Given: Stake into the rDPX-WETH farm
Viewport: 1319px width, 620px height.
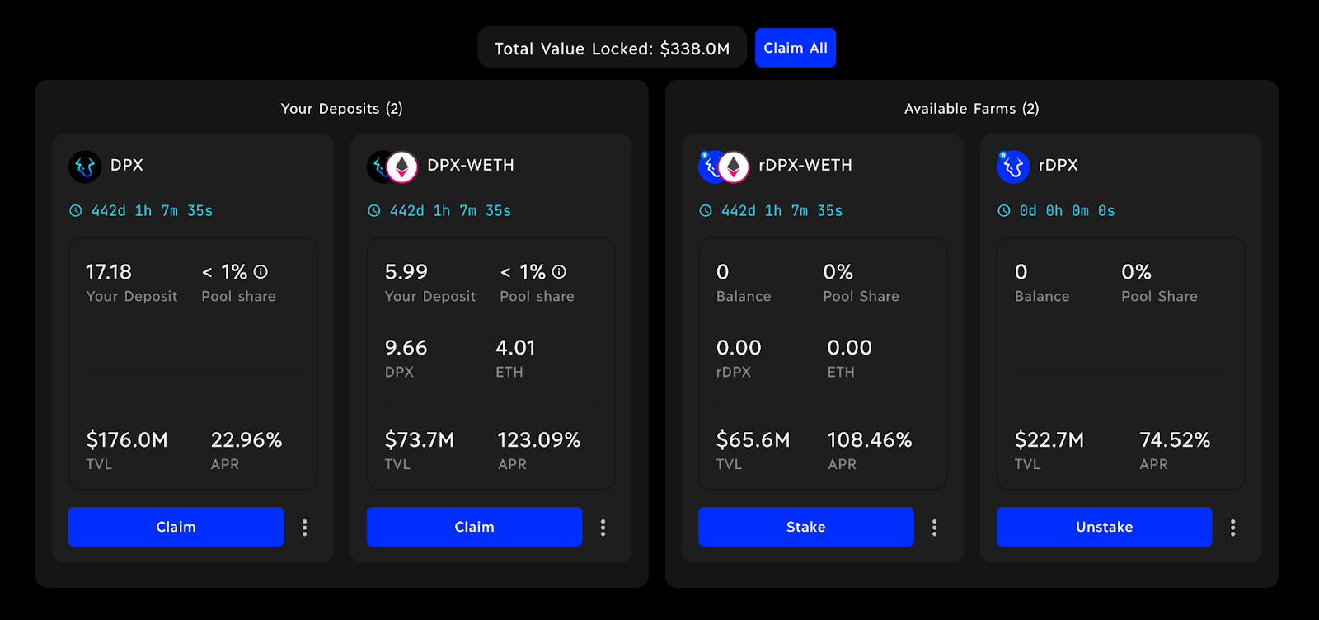Looking at the screenshot, I should pyautogui.click(x=805, y=527).
